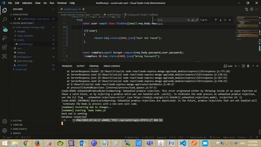Close AuthRoute.js editor tab

(83, 9)
